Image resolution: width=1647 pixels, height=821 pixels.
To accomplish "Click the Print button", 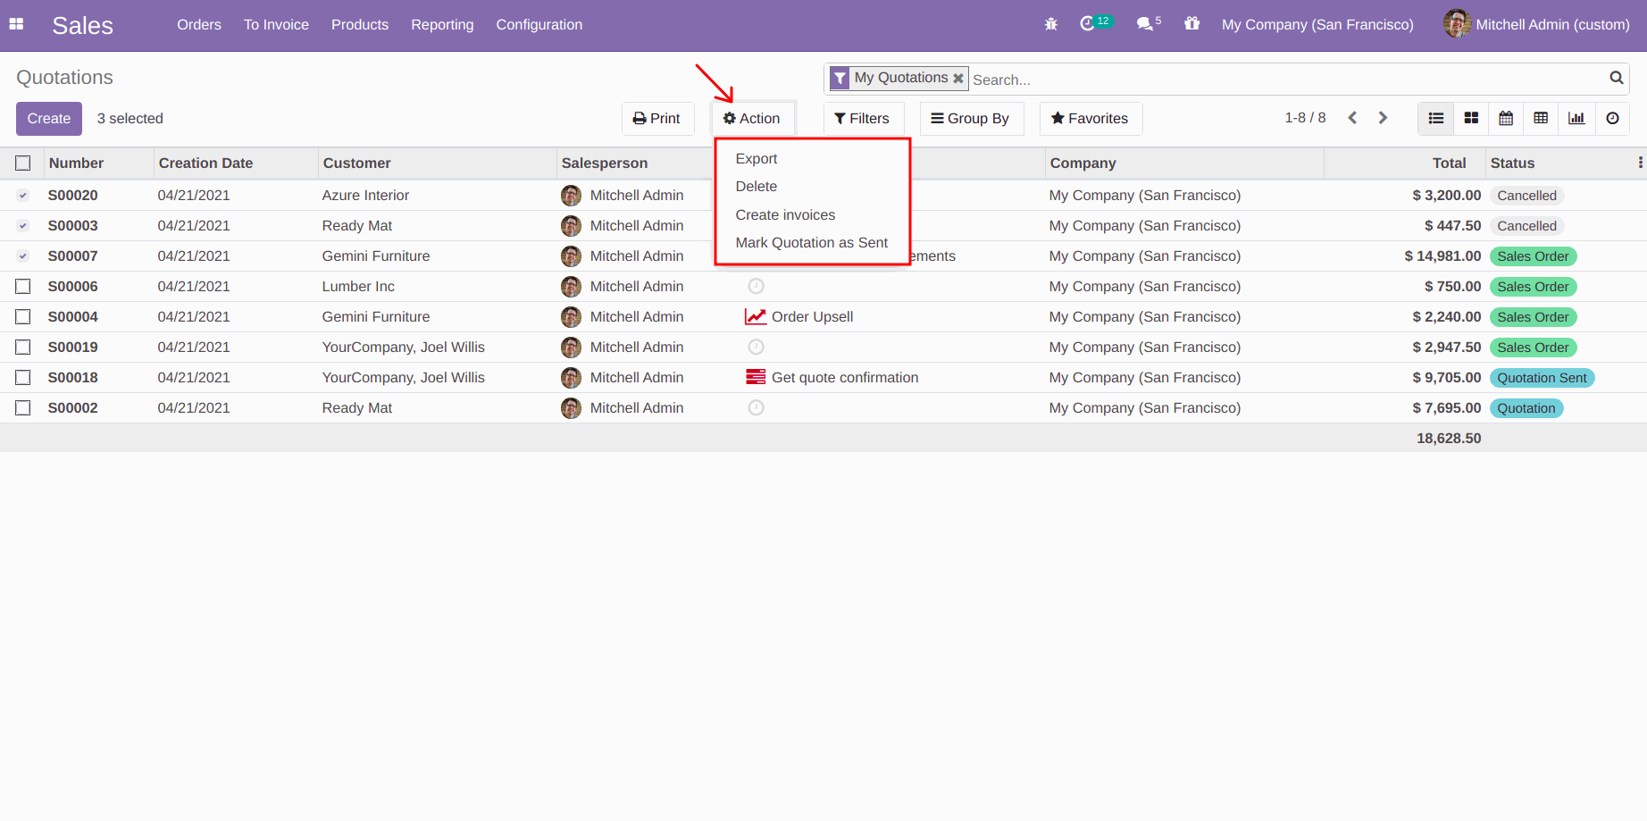I will click(656, 118).
